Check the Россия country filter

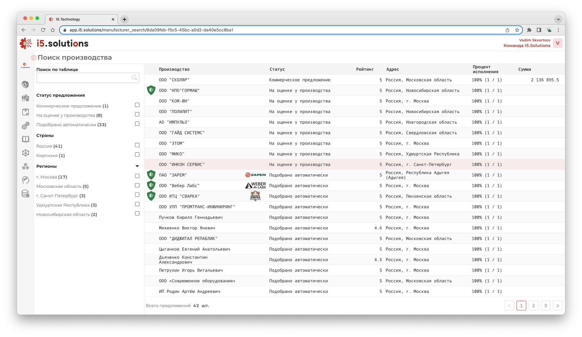point(137,145)
